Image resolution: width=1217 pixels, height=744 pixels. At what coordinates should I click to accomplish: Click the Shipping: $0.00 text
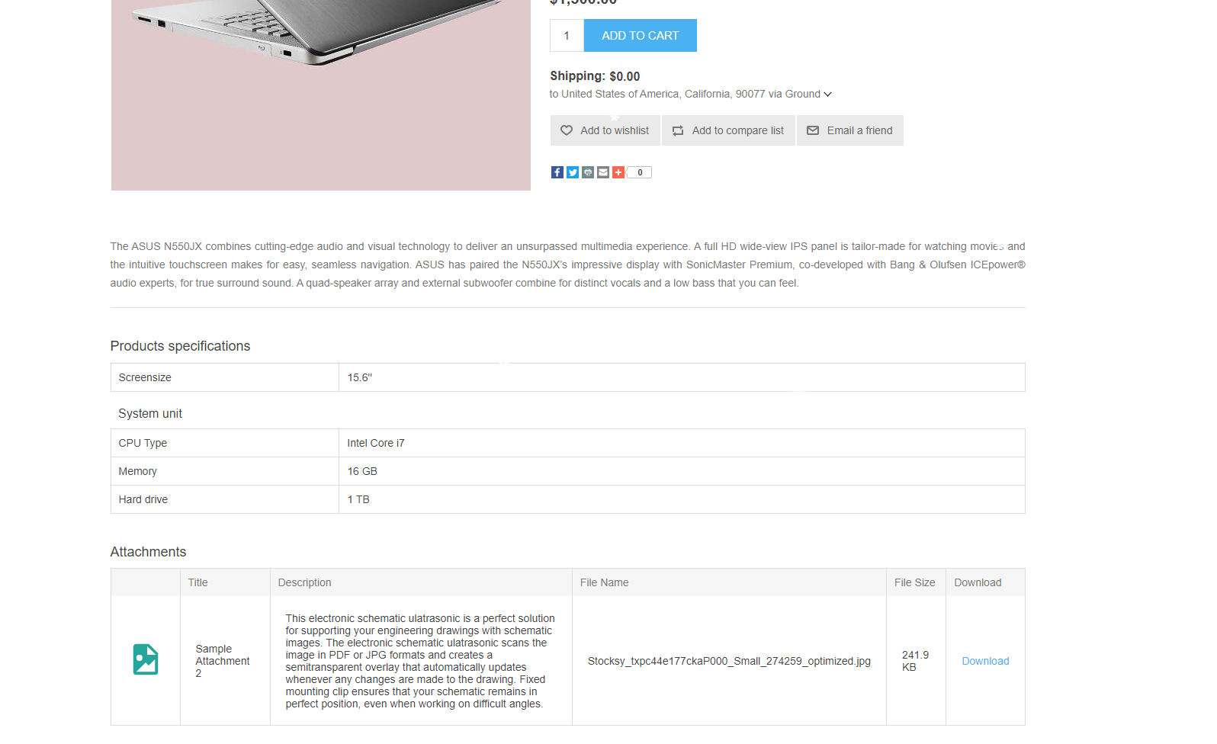(595, 76)
